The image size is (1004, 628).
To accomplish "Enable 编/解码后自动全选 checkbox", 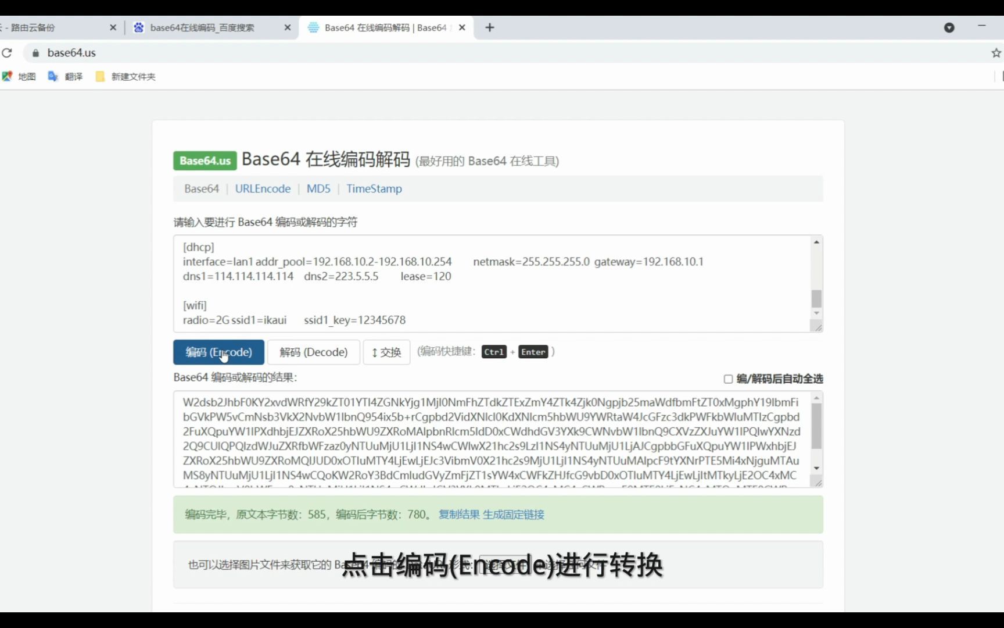I will click(x=728, y=379).
